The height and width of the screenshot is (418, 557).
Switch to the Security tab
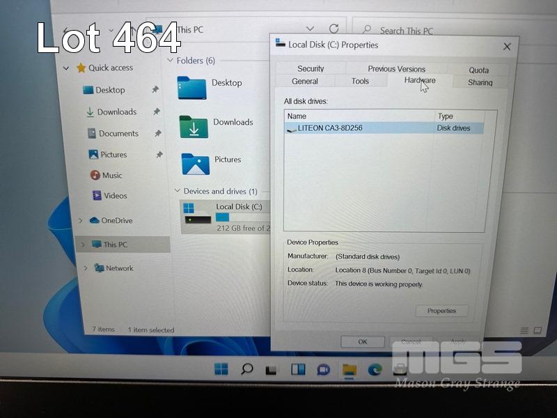(x=311, y=68)
